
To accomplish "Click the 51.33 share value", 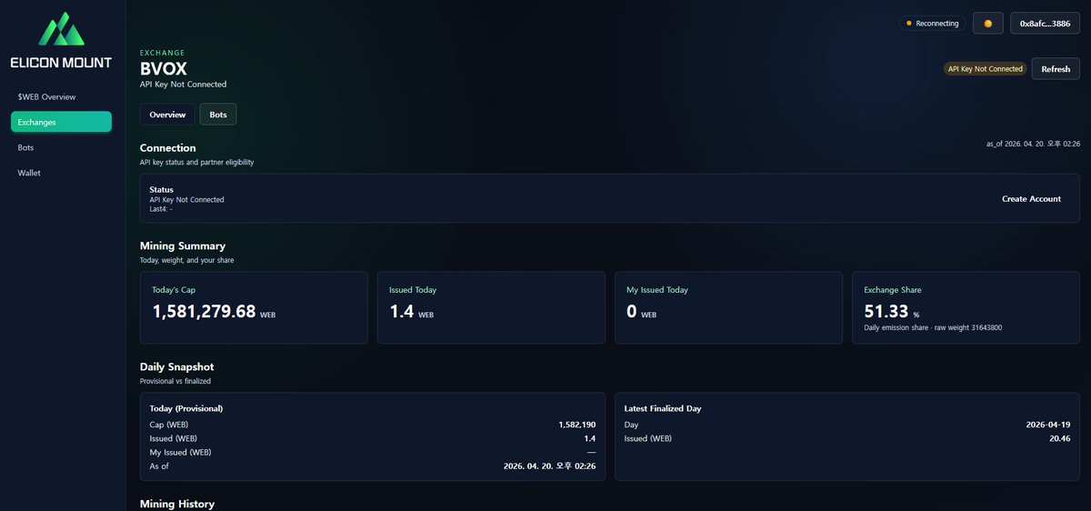I will pyautogui.click(x=886, y=311).
